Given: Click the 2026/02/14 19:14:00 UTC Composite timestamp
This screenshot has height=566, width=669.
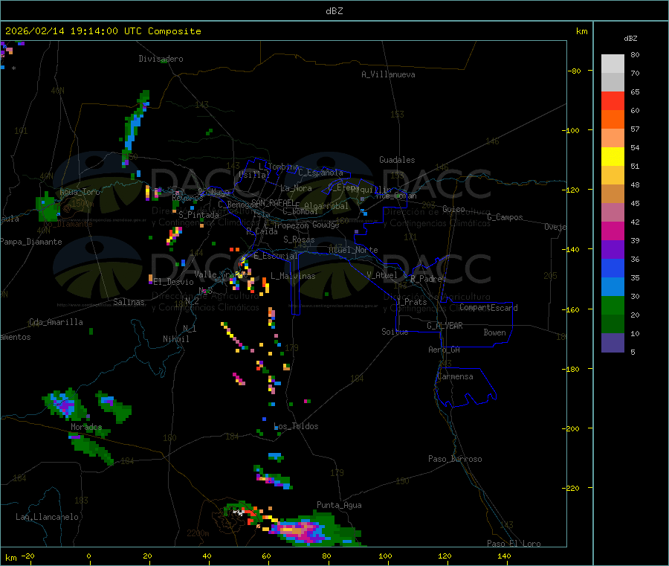Looking at the screenshot, I should [x=103, y=31].
